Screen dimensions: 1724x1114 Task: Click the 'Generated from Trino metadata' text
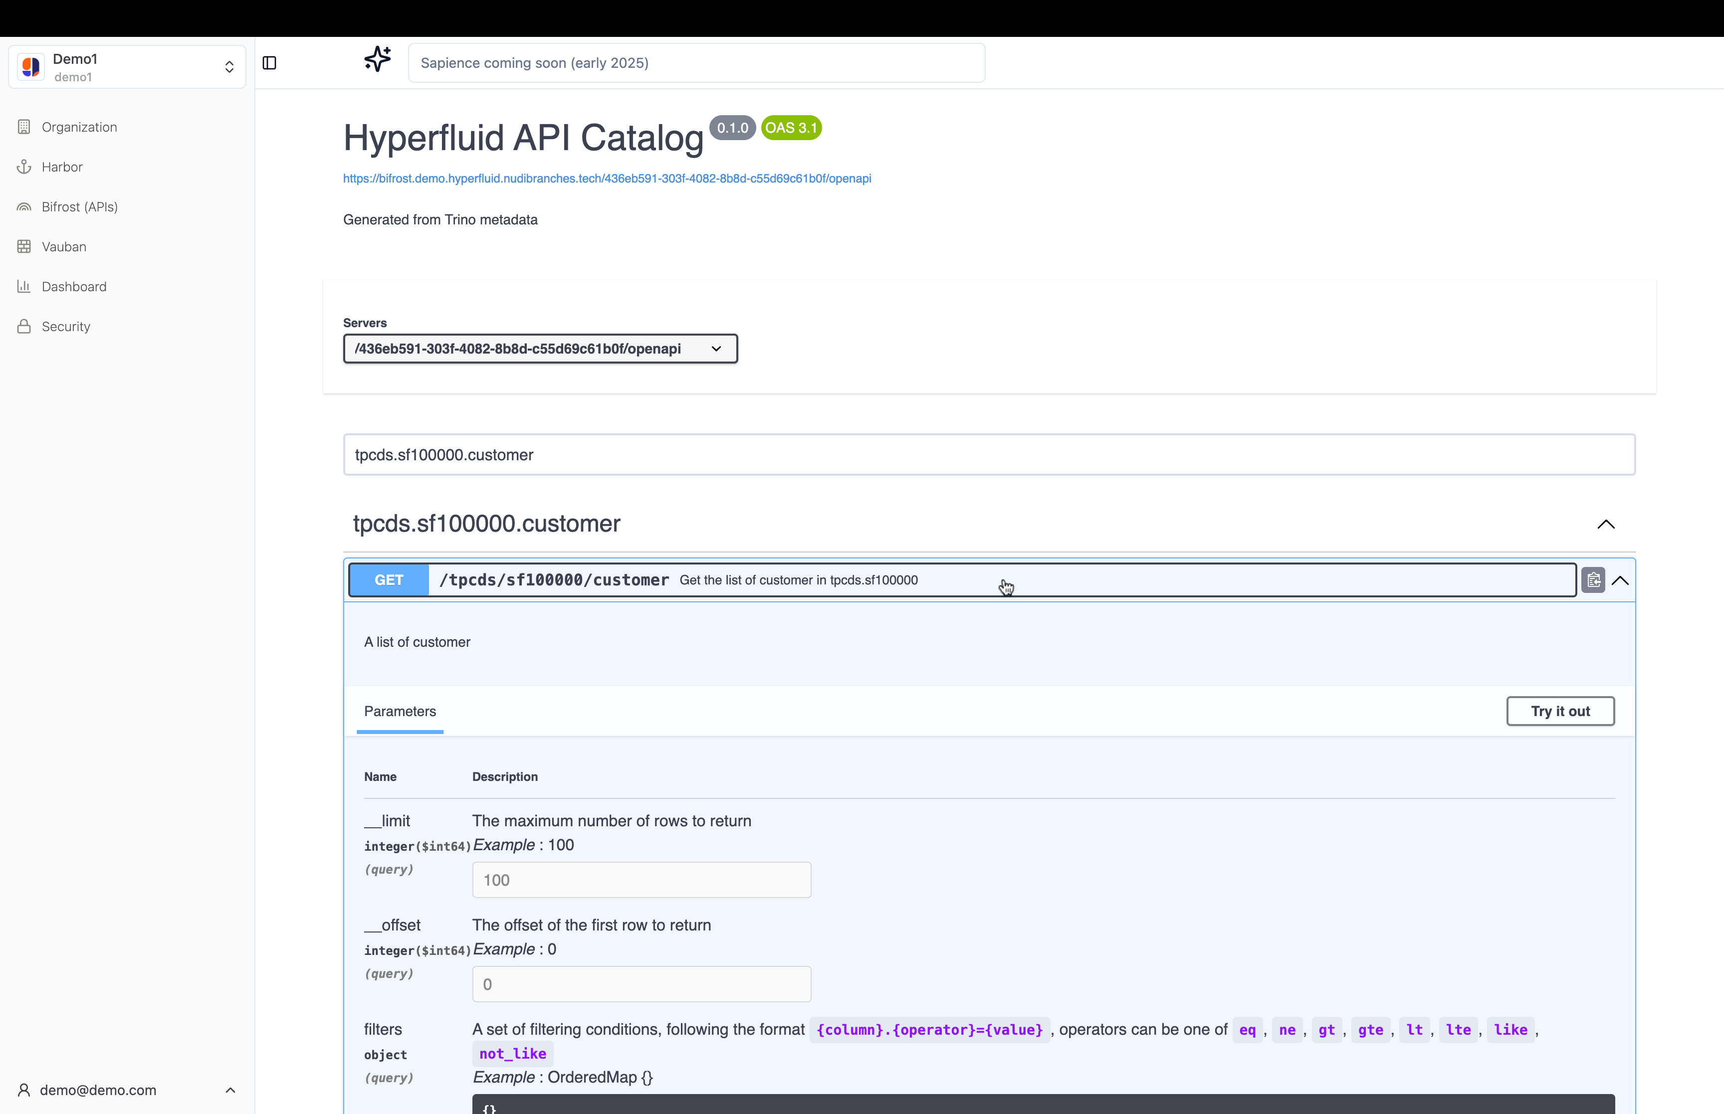(x=440, y=220)
